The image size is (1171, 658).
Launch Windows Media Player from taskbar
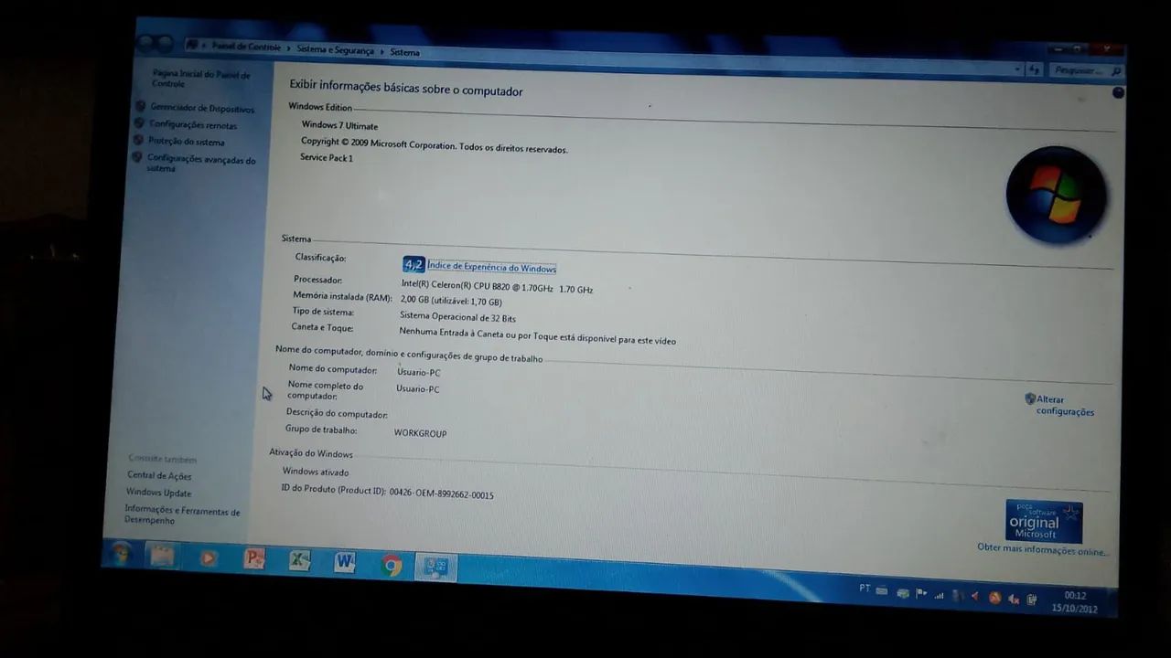point(209,557)
